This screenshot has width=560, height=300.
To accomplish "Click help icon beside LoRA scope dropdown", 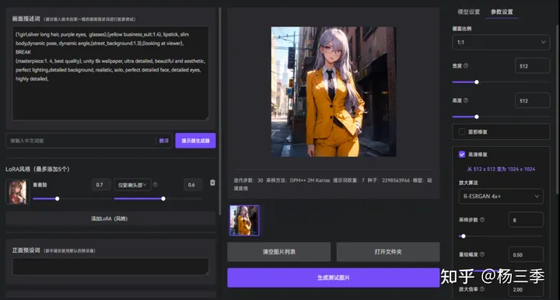I will [155, 184].
